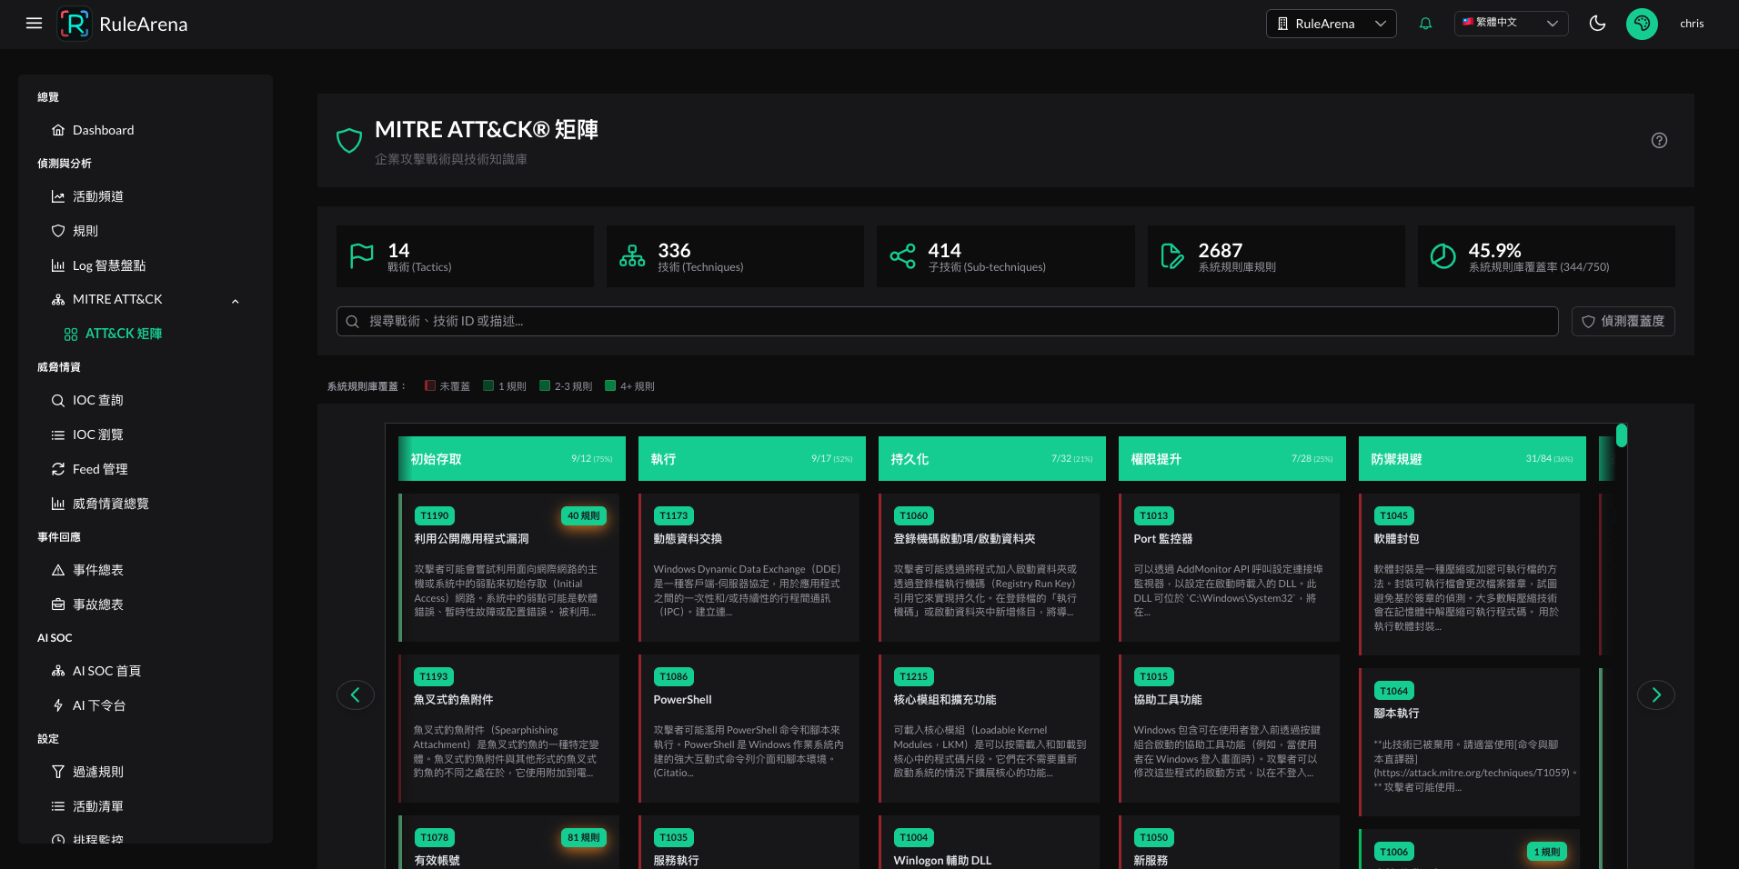Select the 持久化 tactic header
Screen dimensions: 1739x869
coord(992,459)
